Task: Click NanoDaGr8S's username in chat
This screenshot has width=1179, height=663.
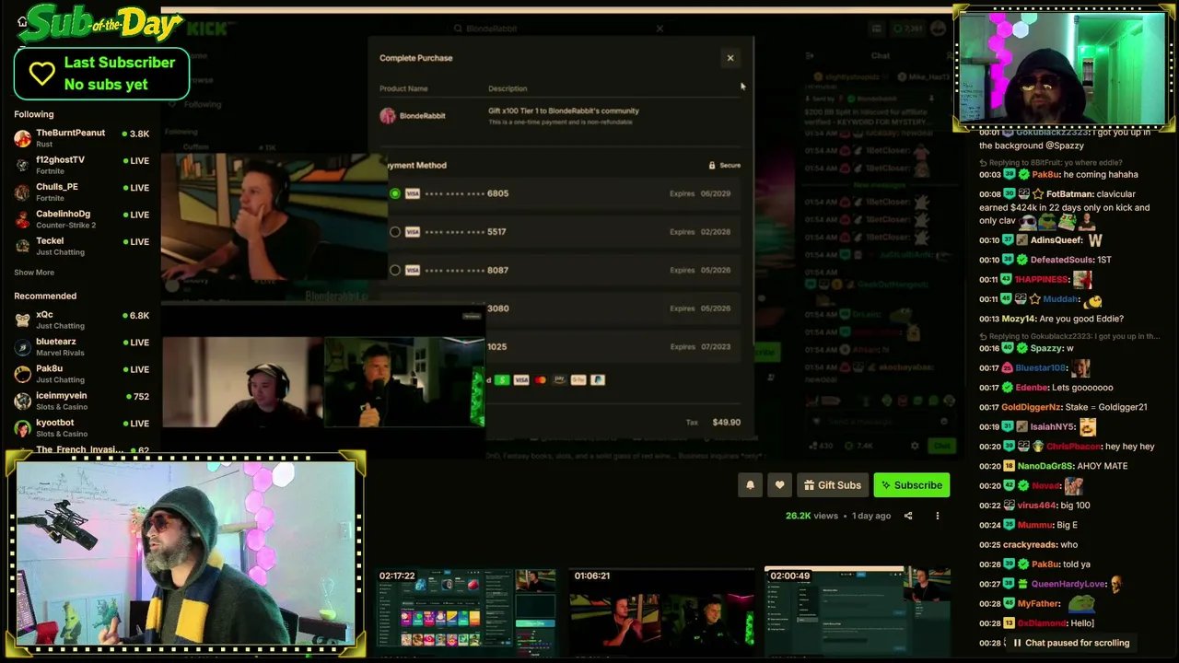Action: tap(1045, 466)
